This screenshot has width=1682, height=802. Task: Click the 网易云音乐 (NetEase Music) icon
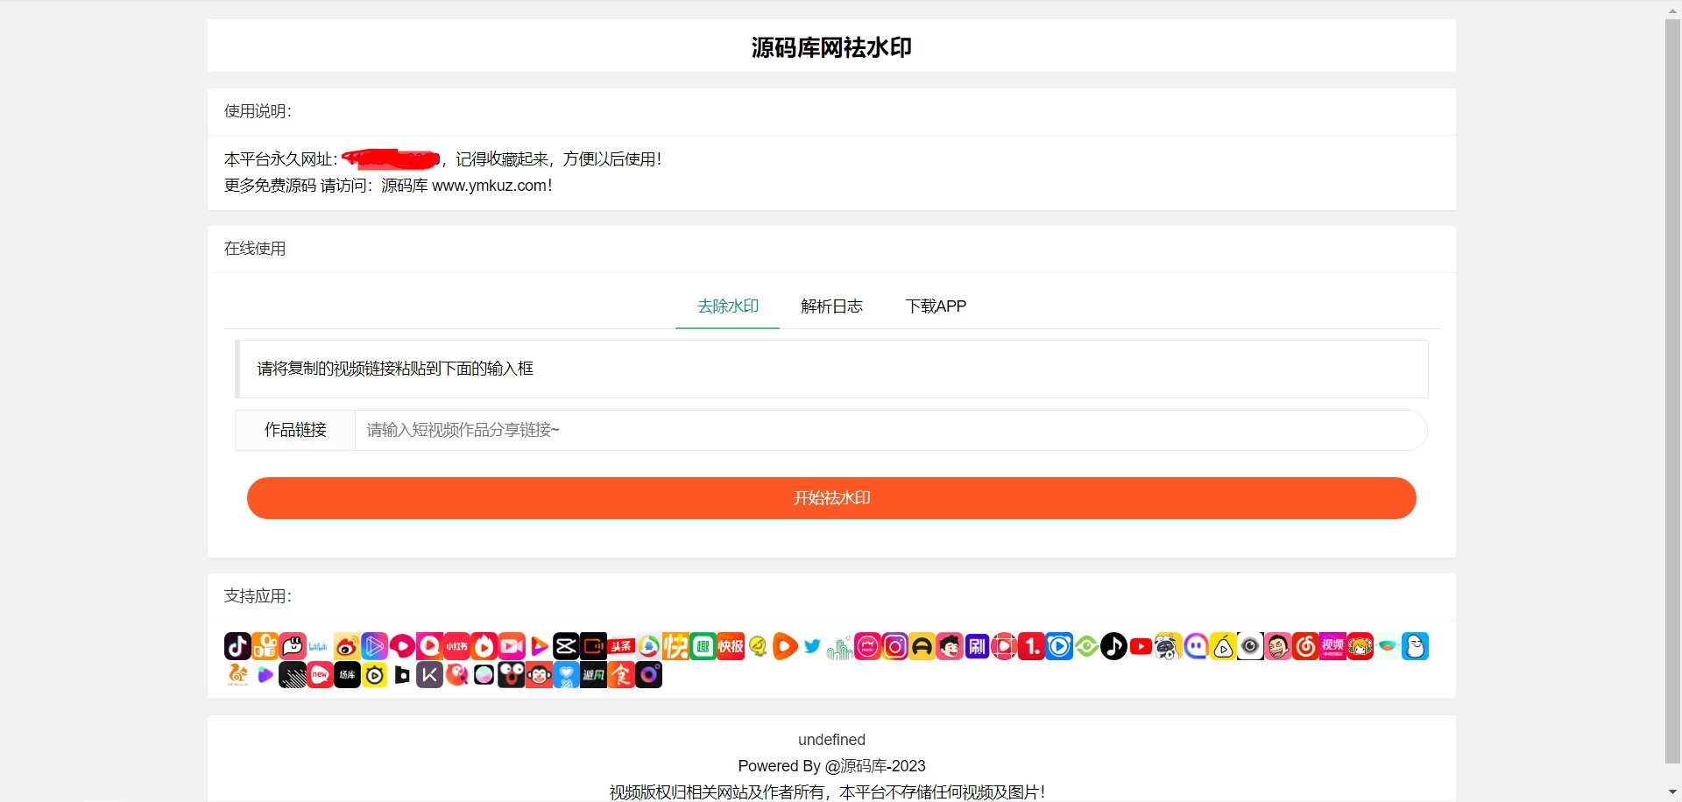pyautogui.click(x=1304, y=646)
